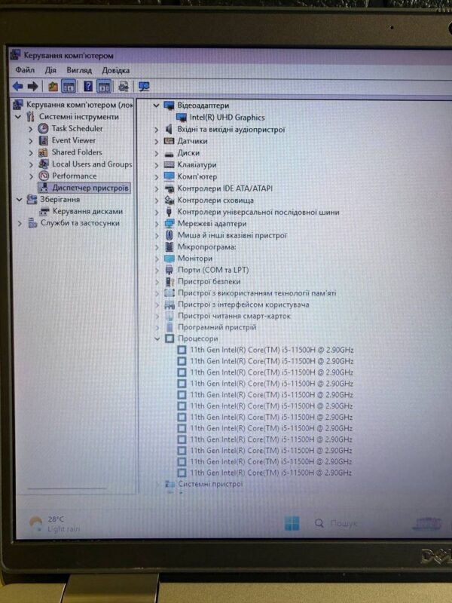Click the Performance icon
452x603 pixels.
(x=44, y=176)
